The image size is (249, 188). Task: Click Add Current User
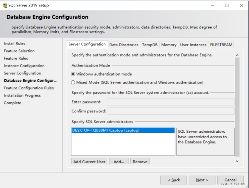(x=89, y=161)
